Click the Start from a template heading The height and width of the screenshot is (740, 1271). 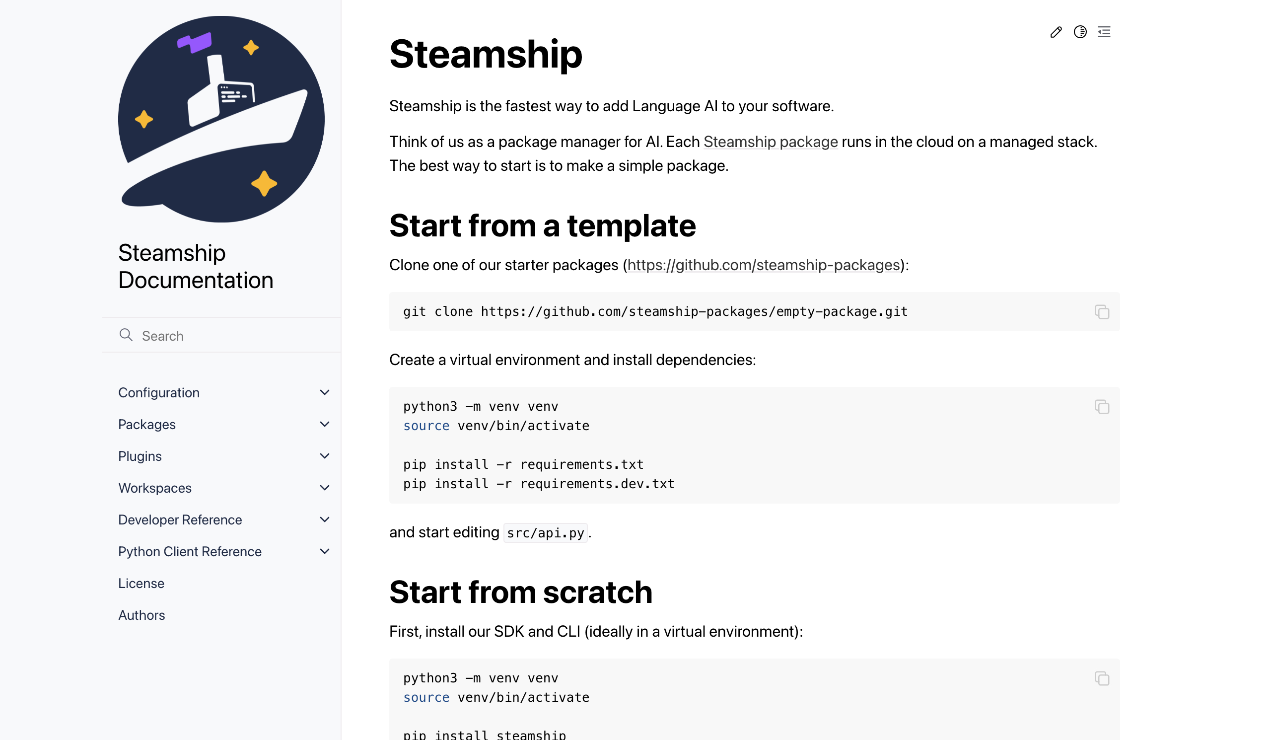click(542, 225)
